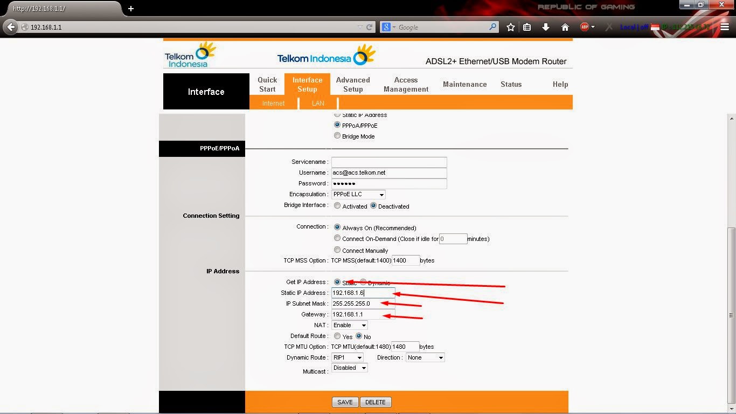Screen dimensions: 736x414
Task: Open the downloads arrow icon
Action: tap(546, 27)
